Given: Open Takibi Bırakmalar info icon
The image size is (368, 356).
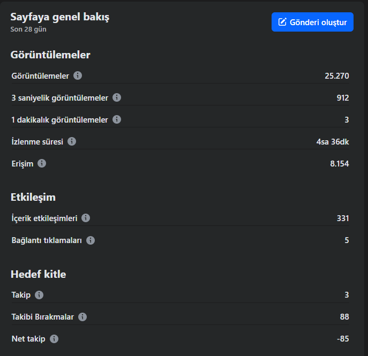Looking at the screenshot, I should pos(82,317).
